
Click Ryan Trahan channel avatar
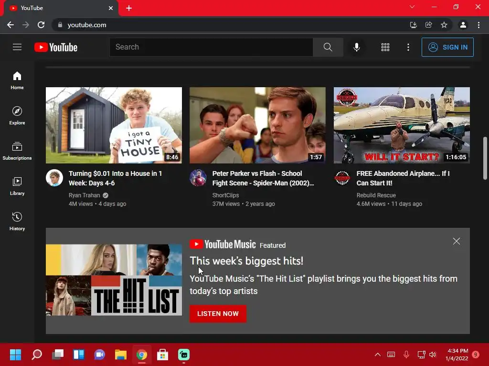(54, 178)
